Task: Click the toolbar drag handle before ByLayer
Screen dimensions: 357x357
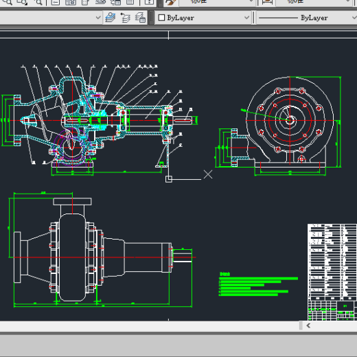Action: [151, 18]
